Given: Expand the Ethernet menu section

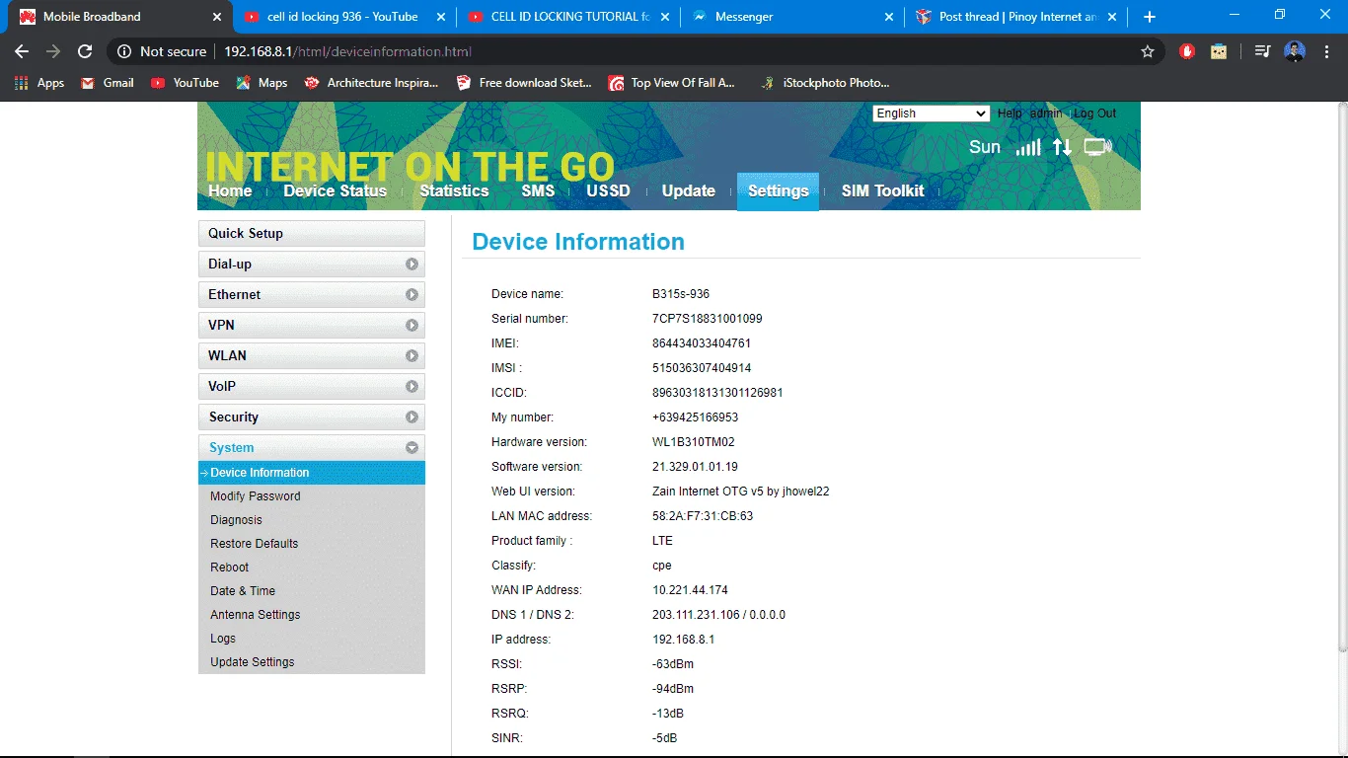Looking at the screenshot, I should tap(312, 295).
